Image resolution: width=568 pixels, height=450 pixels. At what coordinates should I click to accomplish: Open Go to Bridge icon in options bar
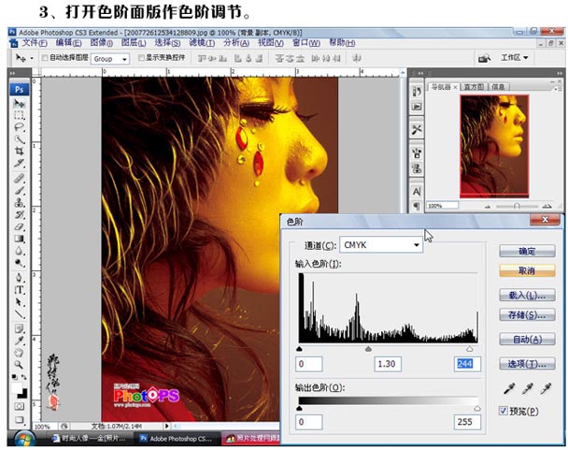tap(484, 58)
